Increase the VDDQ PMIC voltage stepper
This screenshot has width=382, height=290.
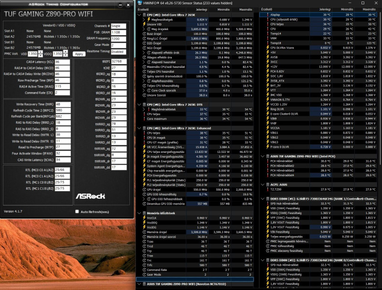click(65, 52)
